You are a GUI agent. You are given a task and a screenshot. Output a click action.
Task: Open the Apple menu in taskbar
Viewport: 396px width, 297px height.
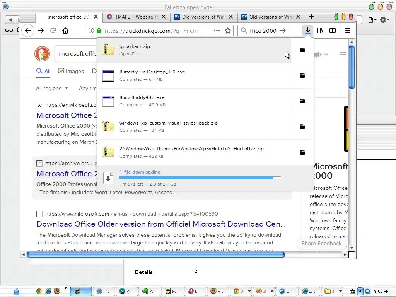pyautogui.click(x=16, y=292)
